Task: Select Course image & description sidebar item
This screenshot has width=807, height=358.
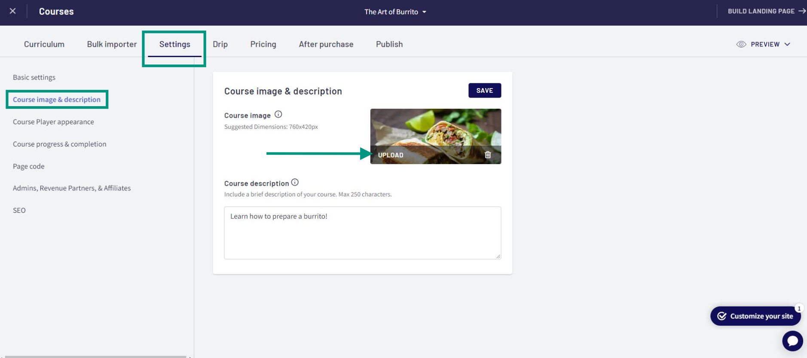Action: pyautogui.click(x=57, y=100)
